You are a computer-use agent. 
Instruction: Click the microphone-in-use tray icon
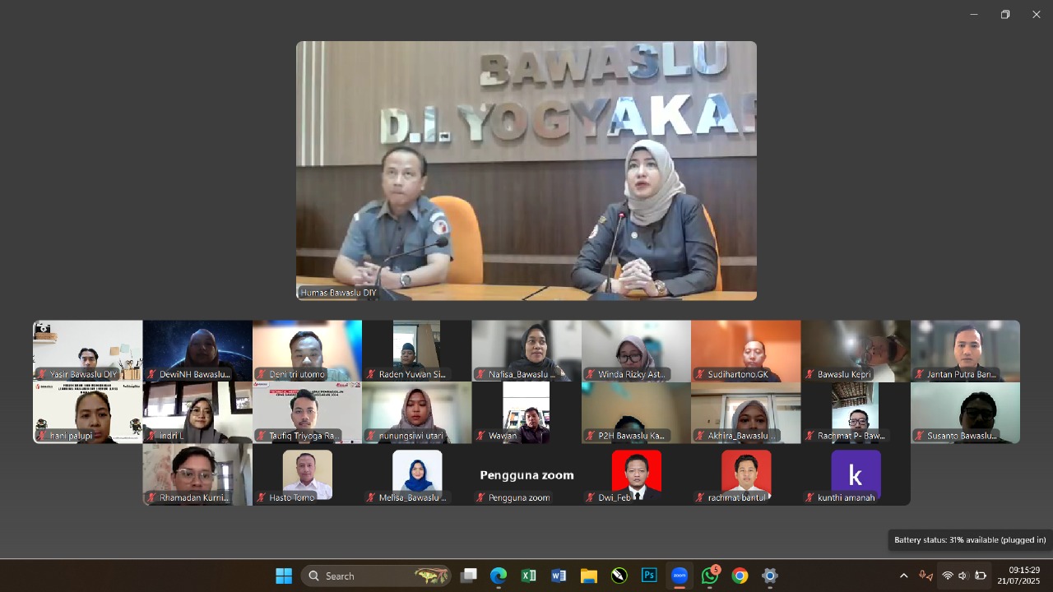point(925,576)
